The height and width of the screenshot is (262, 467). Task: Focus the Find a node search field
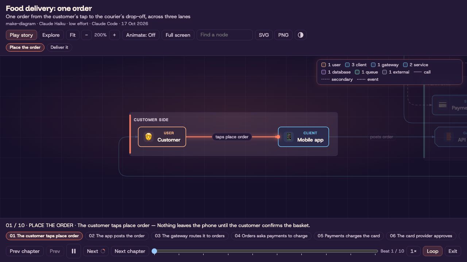pos(225,35)
